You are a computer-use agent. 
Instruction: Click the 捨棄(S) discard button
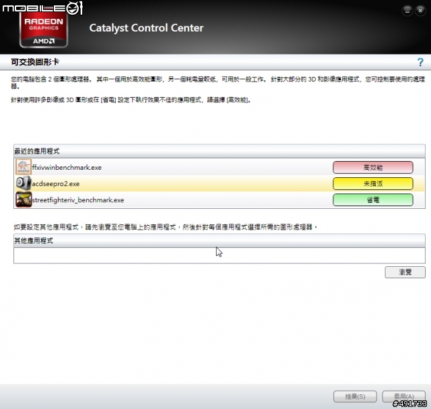[355, 397]
